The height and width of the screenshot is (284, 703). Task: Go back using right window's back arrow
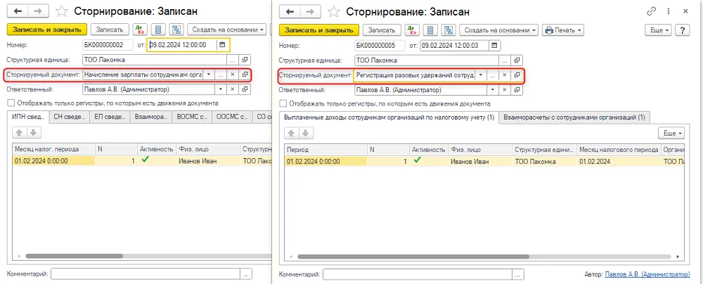pos(290,12)
